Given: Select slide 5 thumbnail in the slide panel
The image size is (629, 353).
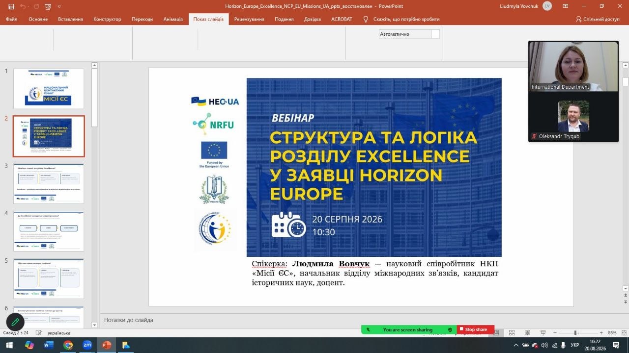Looking at the screenshot, I should point(49,279).
